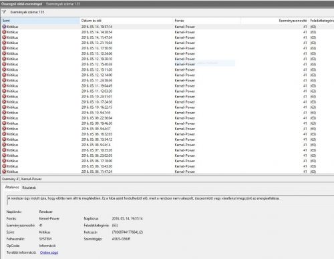334x259 pixels.
Task: Click the critical icon on the 05. 11. 12:03:20 row
Action: click(x=4, y=91)
